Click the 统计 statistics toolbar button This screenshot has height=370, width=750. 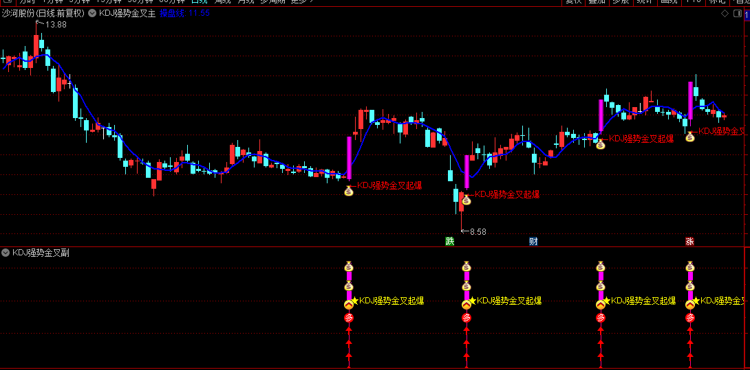[x=645, y=2]
